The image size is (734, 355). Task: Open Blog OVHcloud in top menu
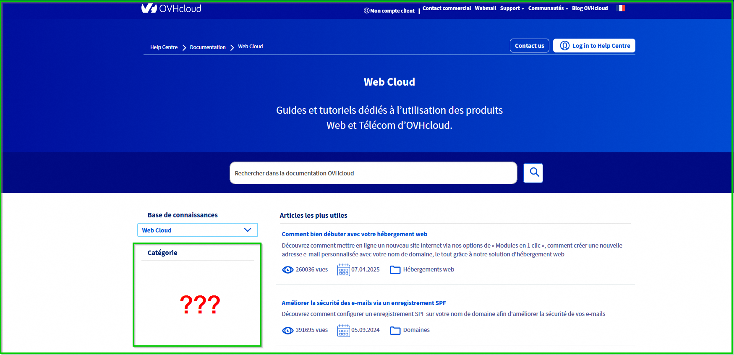click(x=590, y=8)
